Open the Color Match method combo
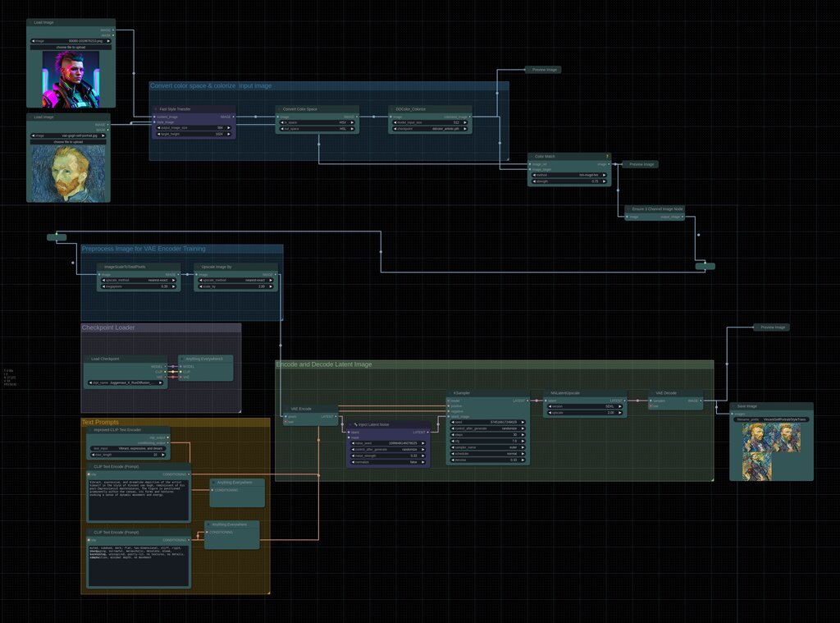 (569, 176)
